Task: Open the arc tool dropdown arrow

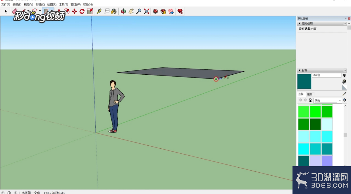Action: 40,11
